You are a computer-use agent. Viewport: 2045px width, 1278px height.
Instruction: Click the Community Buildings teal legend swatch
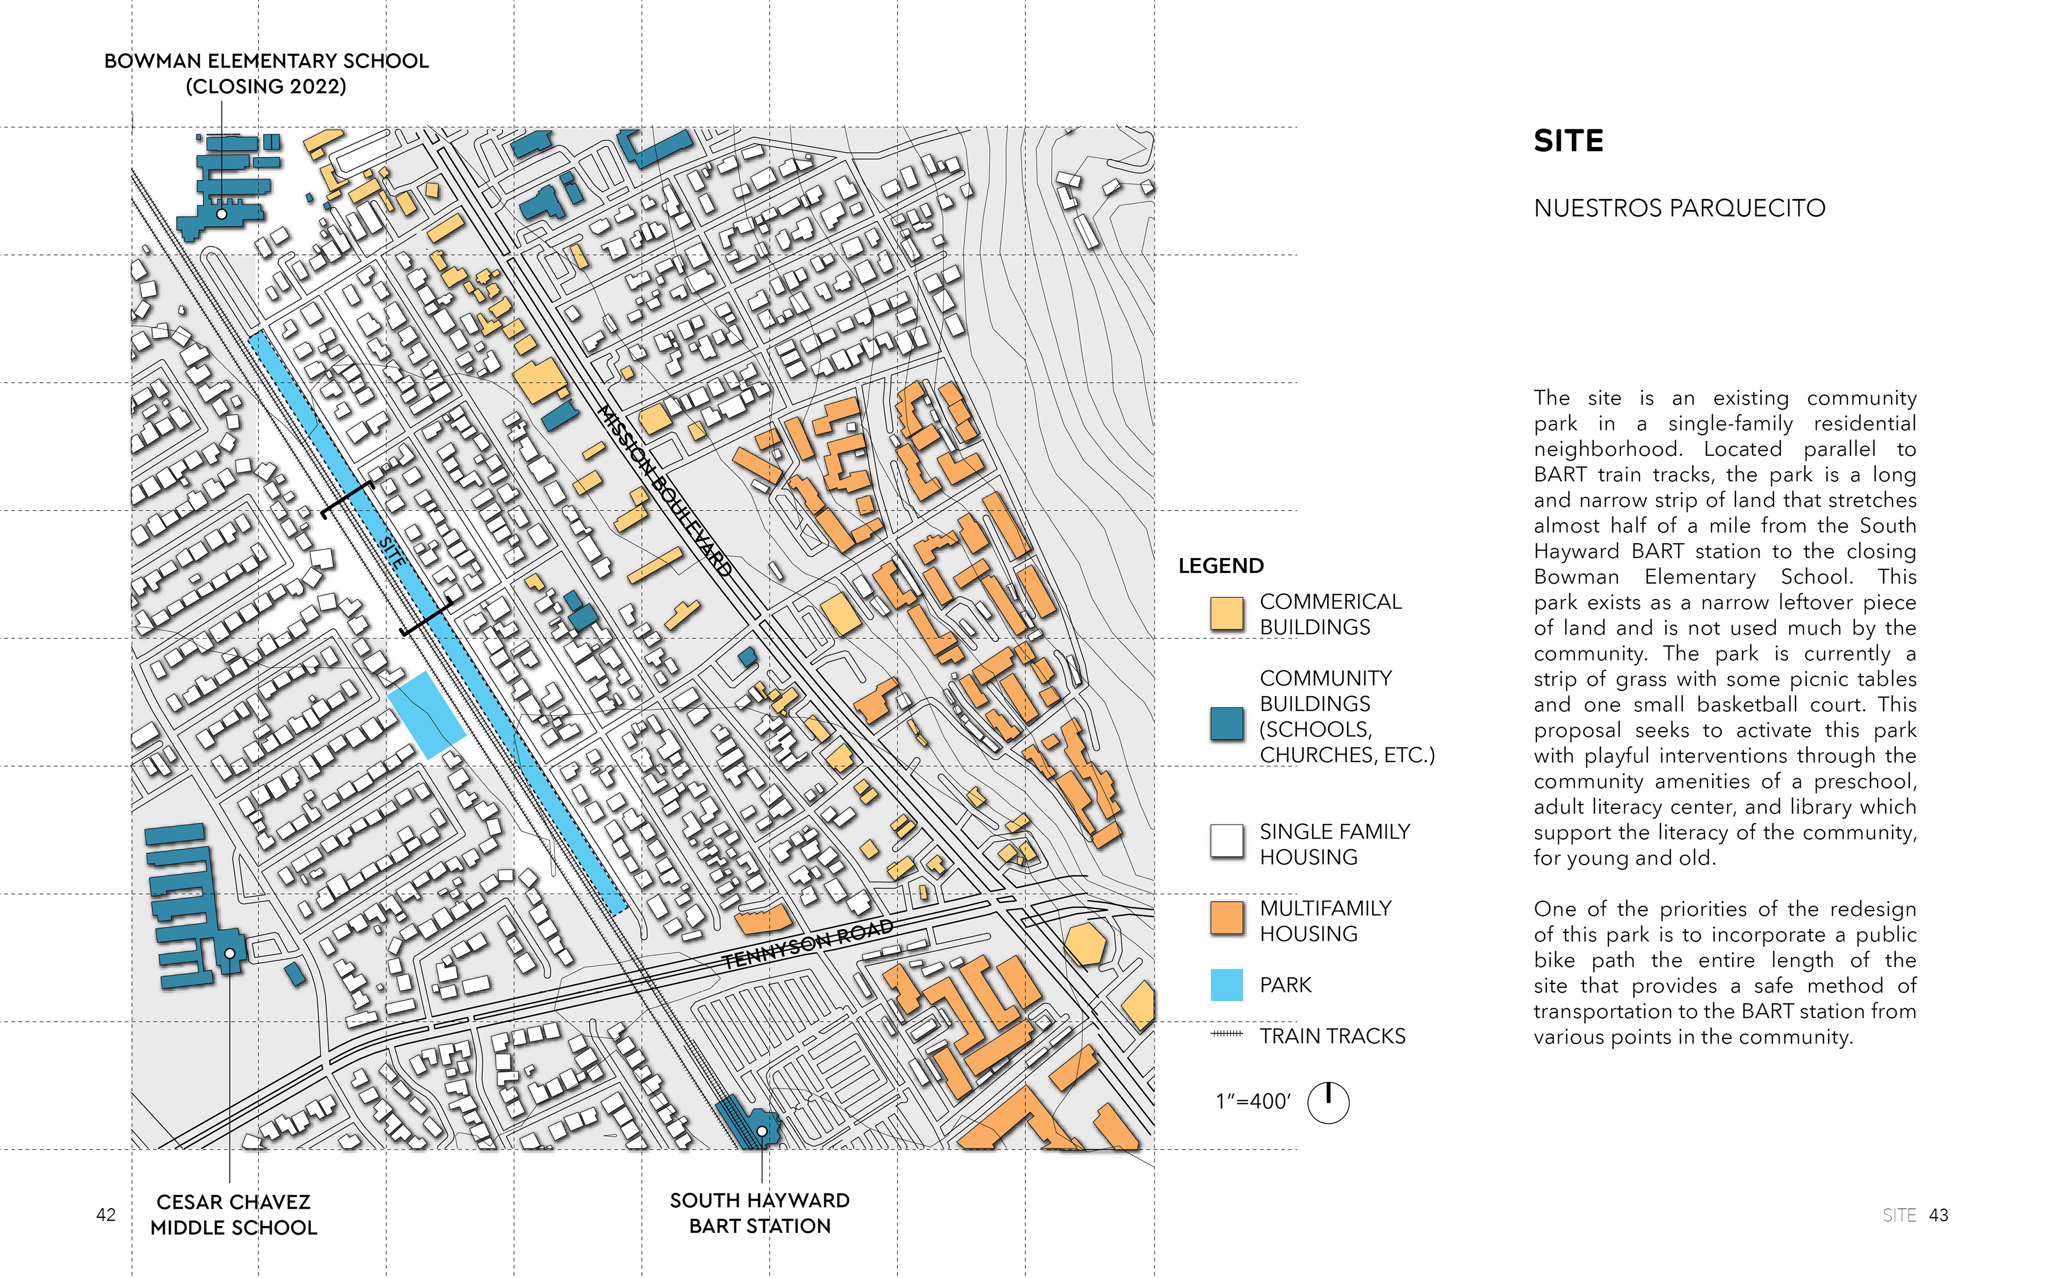click(1226, 724)
